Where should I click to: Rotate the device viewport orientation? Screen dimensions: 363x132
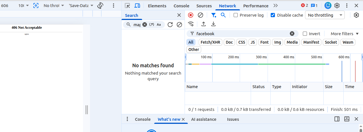100,5
